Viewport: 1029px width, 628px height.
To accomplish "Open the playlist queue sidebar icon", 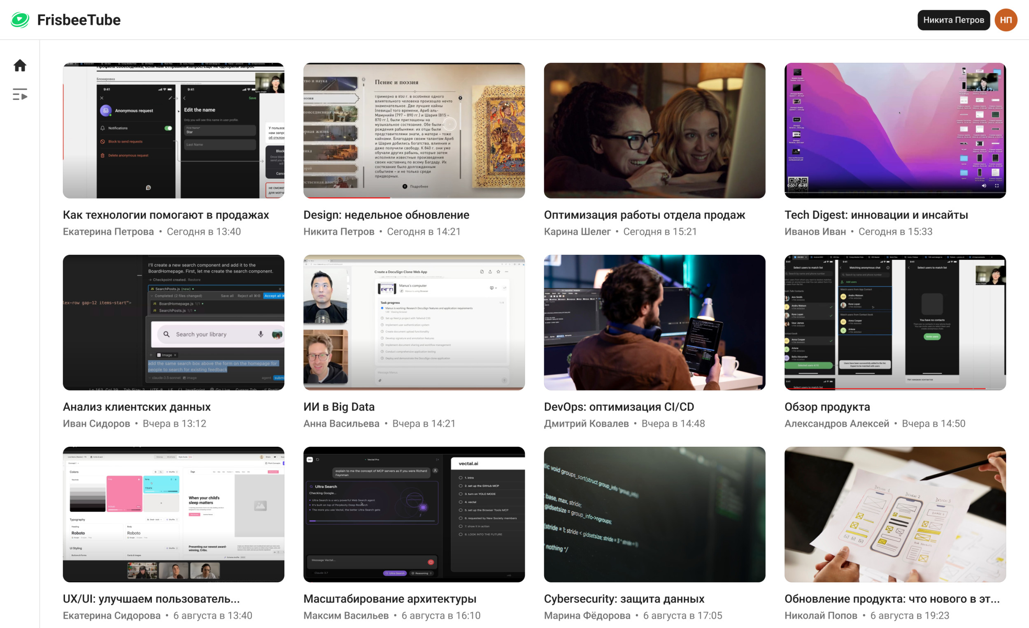I will coord(20,95).
